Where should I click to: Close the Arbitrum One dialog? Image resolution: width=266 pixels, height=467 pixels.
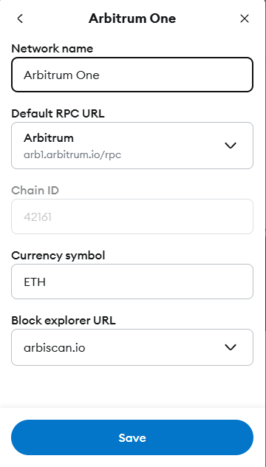pos(245,18)
